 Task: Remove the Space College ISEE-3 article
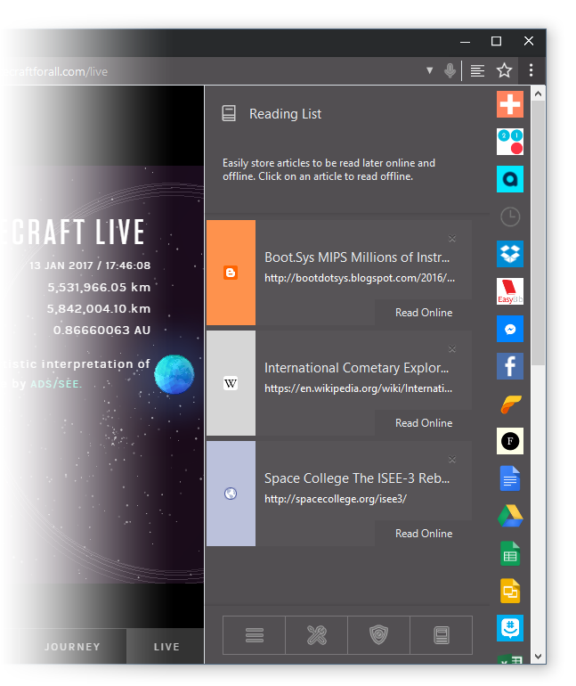click(x=452, y=460)
